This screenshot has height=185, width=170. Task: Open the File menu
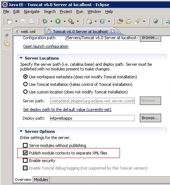tap(6, 11)
